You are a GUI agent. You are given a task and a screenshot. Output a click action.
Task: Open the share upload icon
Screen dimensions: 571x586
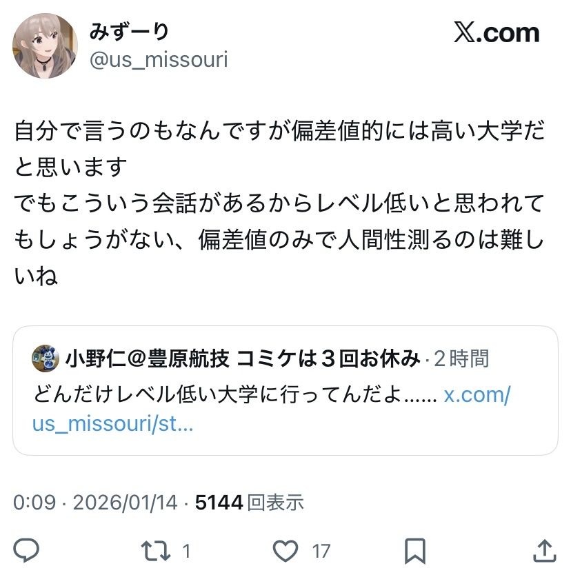coord(545,550)
